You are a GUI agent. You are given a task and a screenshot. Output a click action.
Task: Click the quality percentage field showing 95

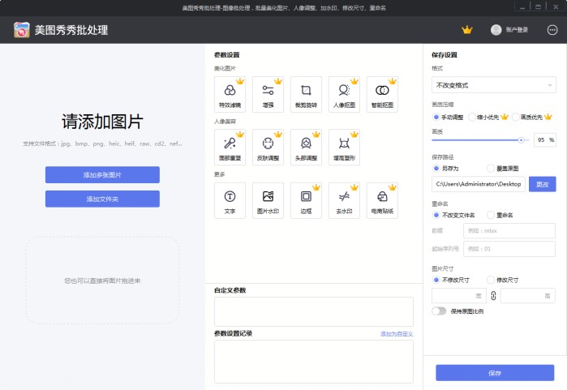pyautogui.click(x=544, y=140)
